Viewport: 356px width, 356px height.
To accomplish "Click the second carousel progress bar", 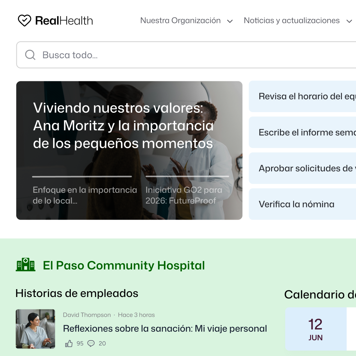I will click(187, 176).
